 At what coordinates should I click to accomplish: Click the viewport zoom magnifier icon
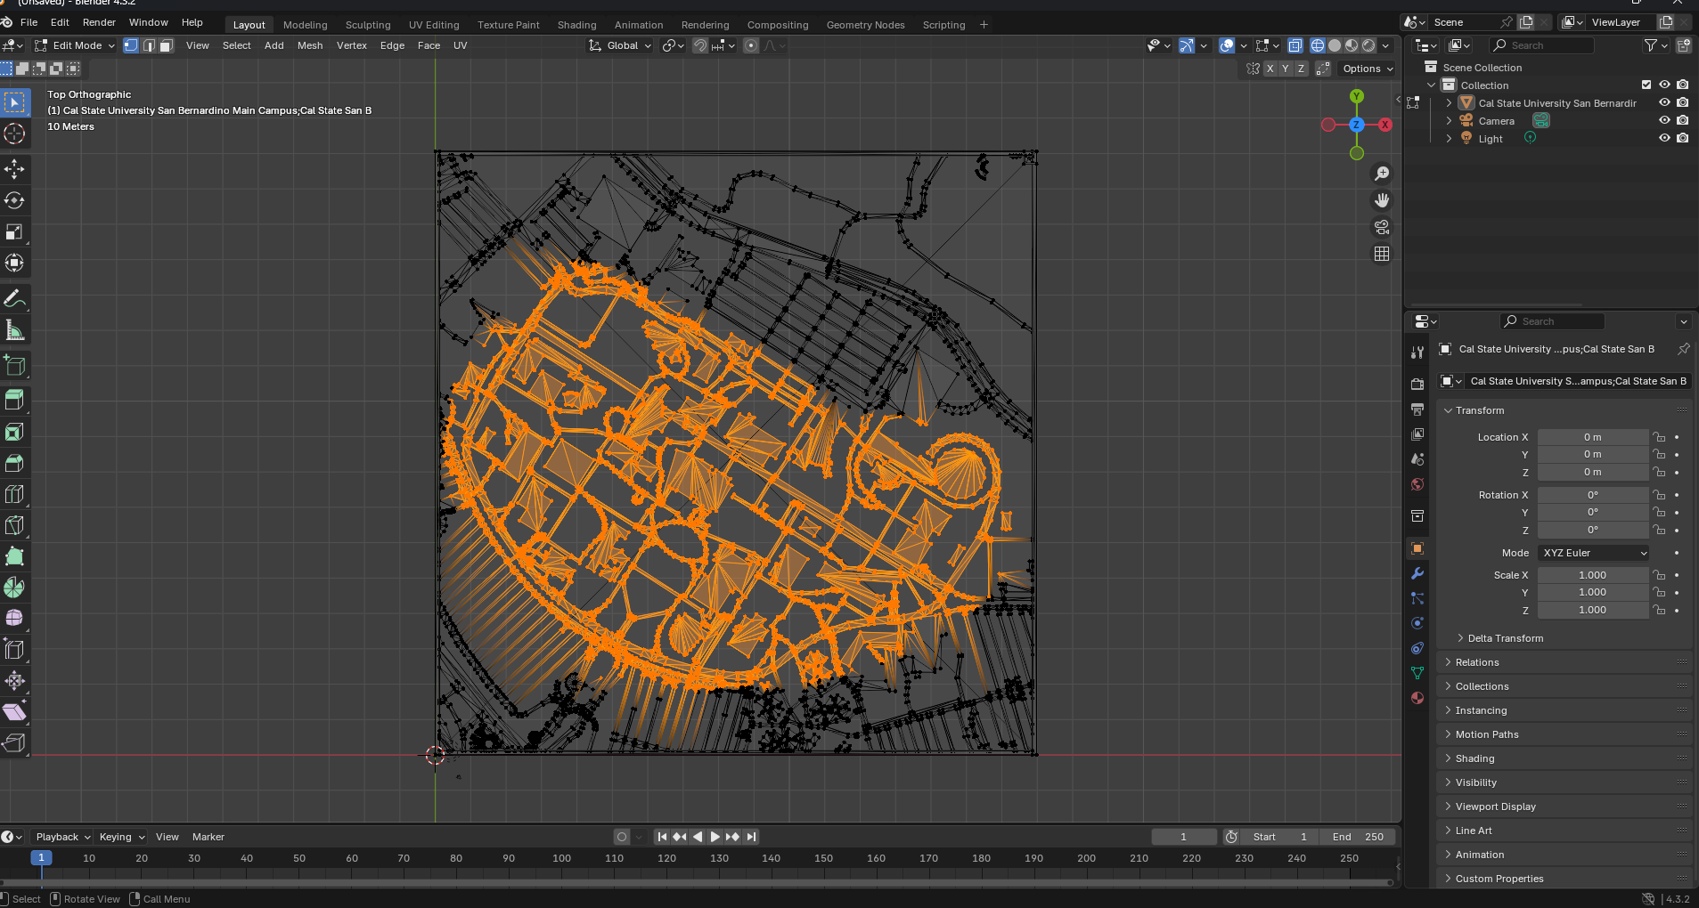click(1382, 174)
